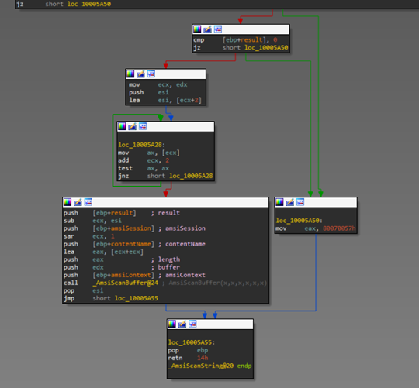This screenshot has width=419, height=388.
Task: Select label 'loc_10005A55:'
Action: click(192, 342)
